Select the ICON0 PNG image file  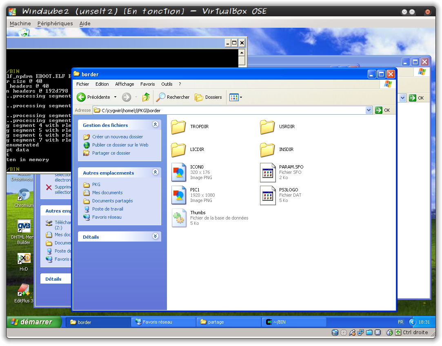179,172
